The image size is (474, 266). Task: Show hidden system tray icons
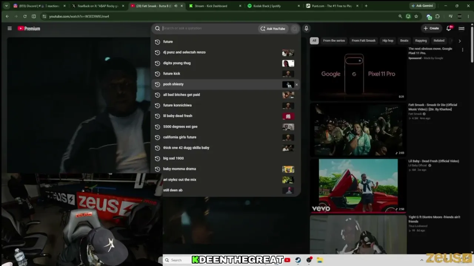pos(422,260)
